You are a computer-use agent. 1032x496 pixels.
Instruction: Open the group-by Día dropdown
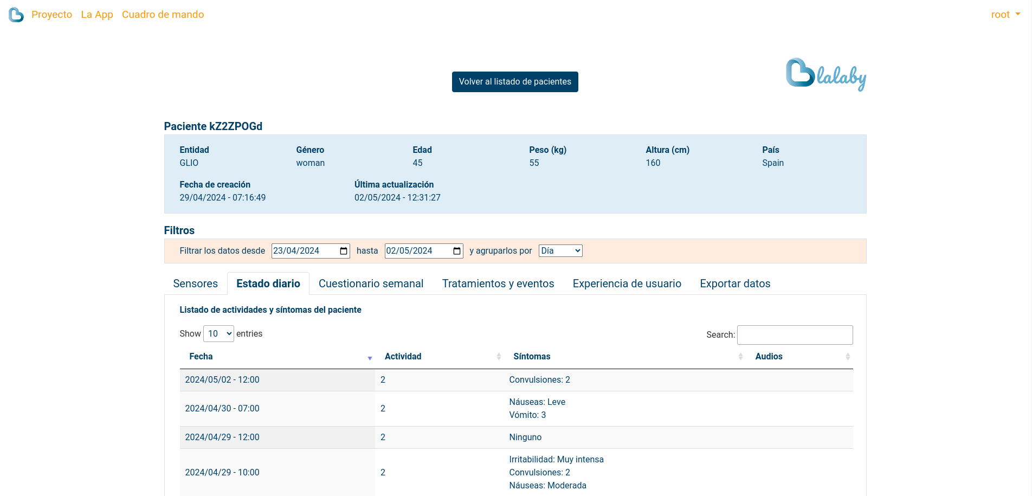(560, 251)
